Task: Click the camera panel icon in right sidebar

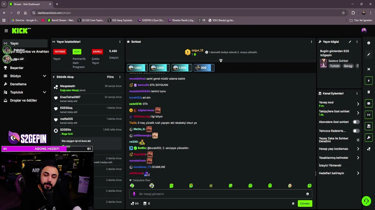Action: coord(369,126)
